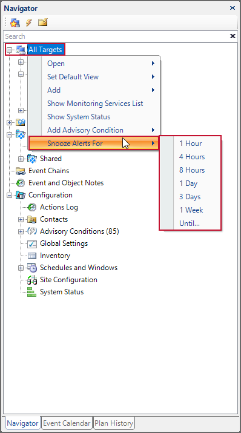The image size is (241, 433).
Task: Switch to the Plan History tab
Action: coord(114,423)
